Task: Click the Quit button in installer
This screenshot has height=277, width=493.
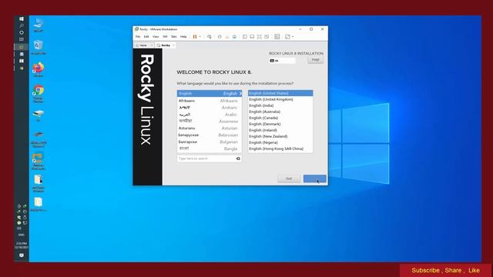Action: point(289,179)
